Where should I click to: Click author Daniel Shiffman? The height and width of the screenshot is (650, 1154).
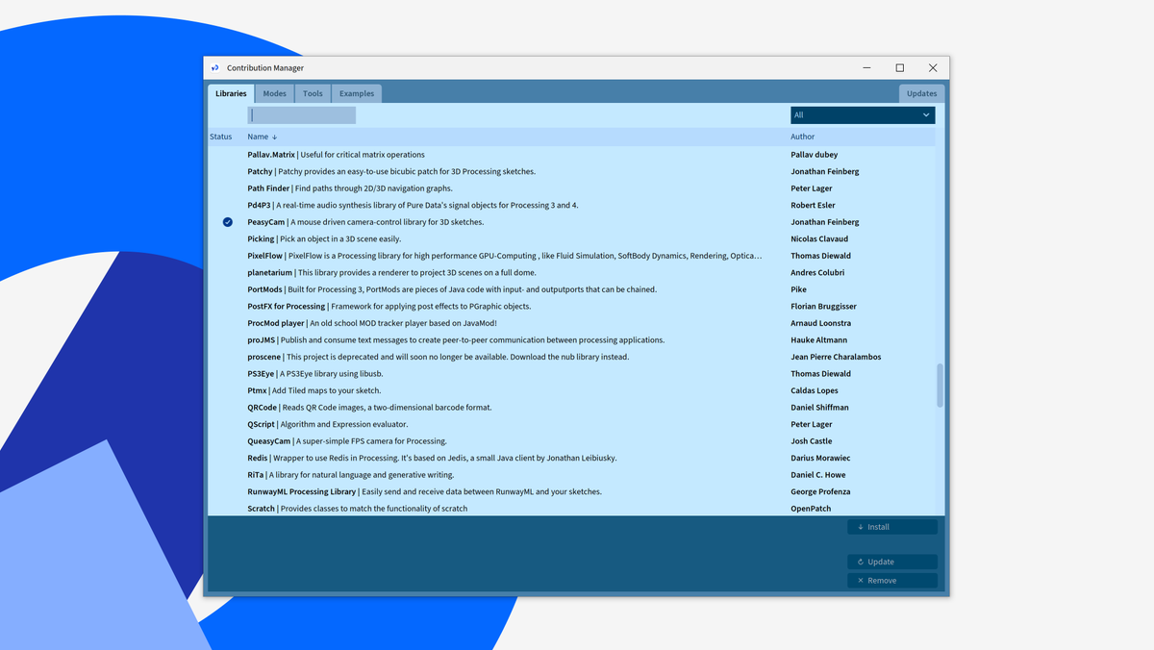819,407
